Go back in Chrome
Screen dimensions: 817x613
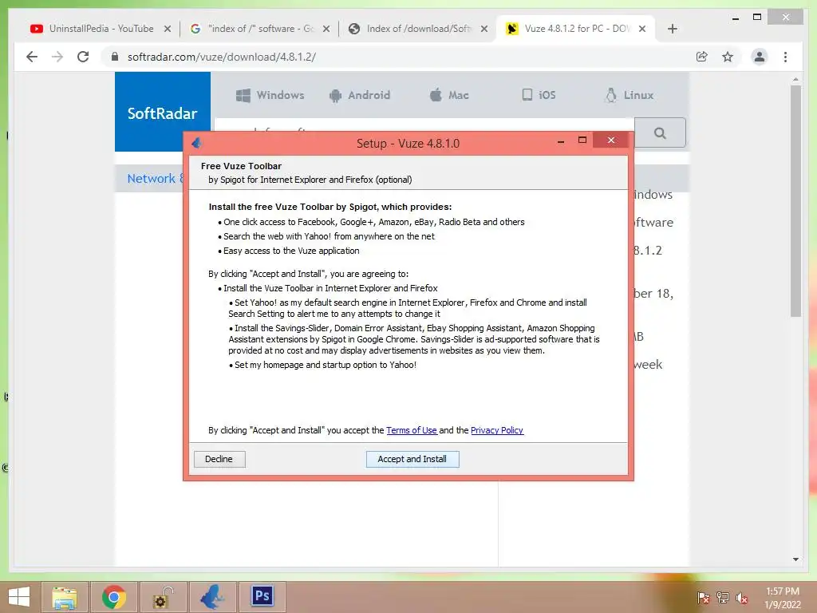coord(32,57)
